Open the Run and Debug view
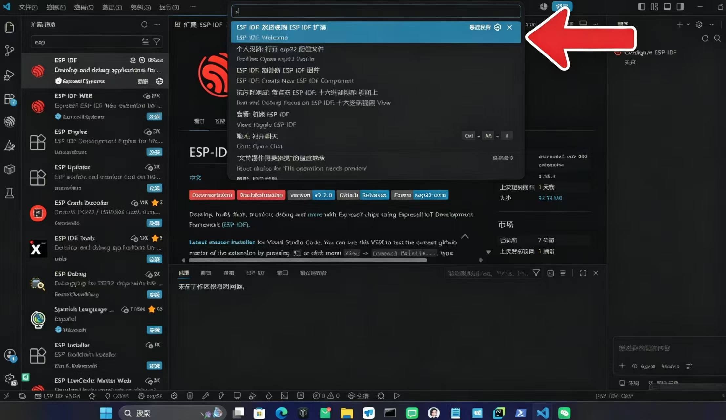This screenshot has height=420, width=726. (10, 75)
